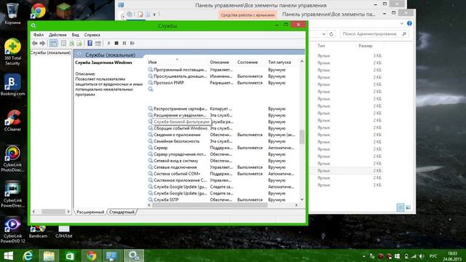Go back using toolbar Back arrow in Службы
The image size is (466, 262).
(x=35, y=44)
